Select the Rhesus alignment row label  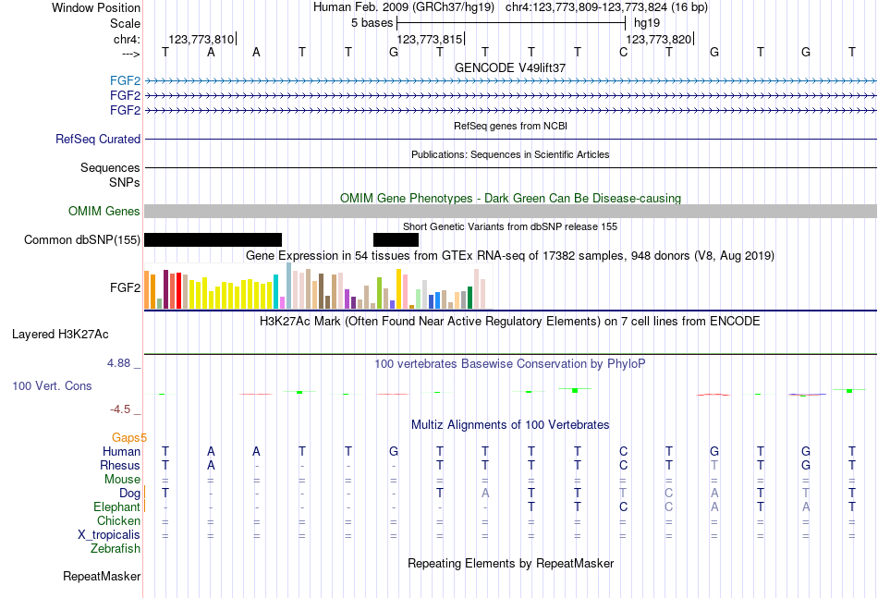[120, 465]
